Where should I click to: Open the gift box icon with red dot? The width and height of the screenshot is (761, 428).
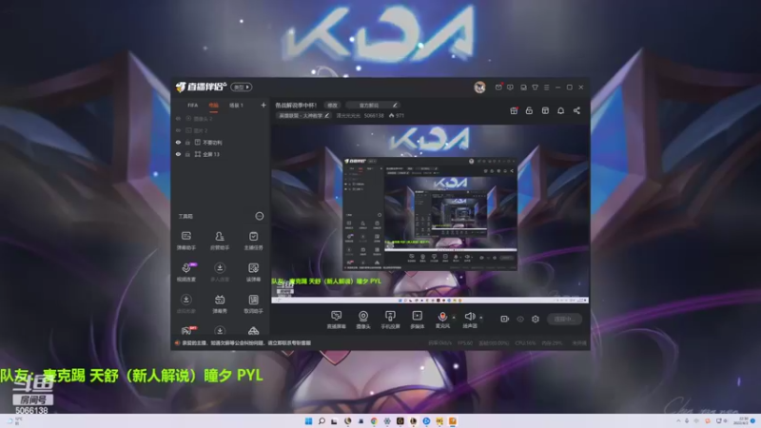pos(514,110)
